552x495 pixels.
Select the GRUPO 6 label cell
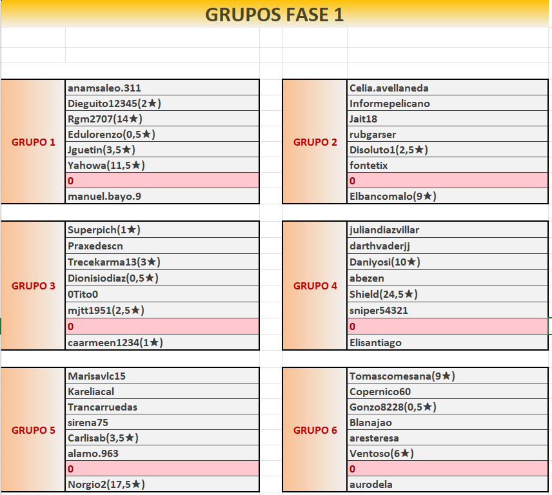tap(315, 430)
